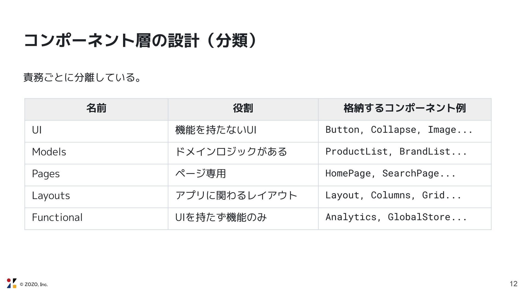Click the Layouts name cell

96,197
